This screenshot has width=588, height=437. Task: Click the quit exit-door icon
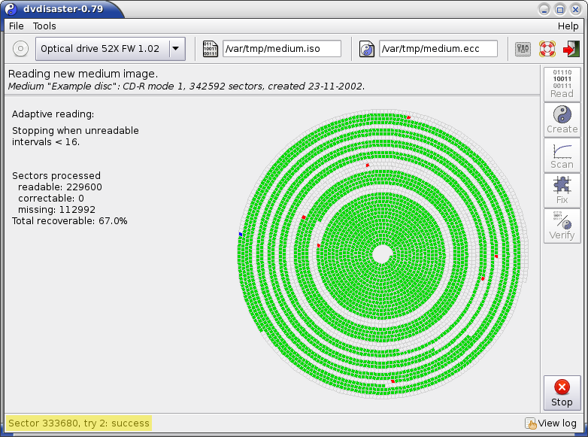coord(571,49)
